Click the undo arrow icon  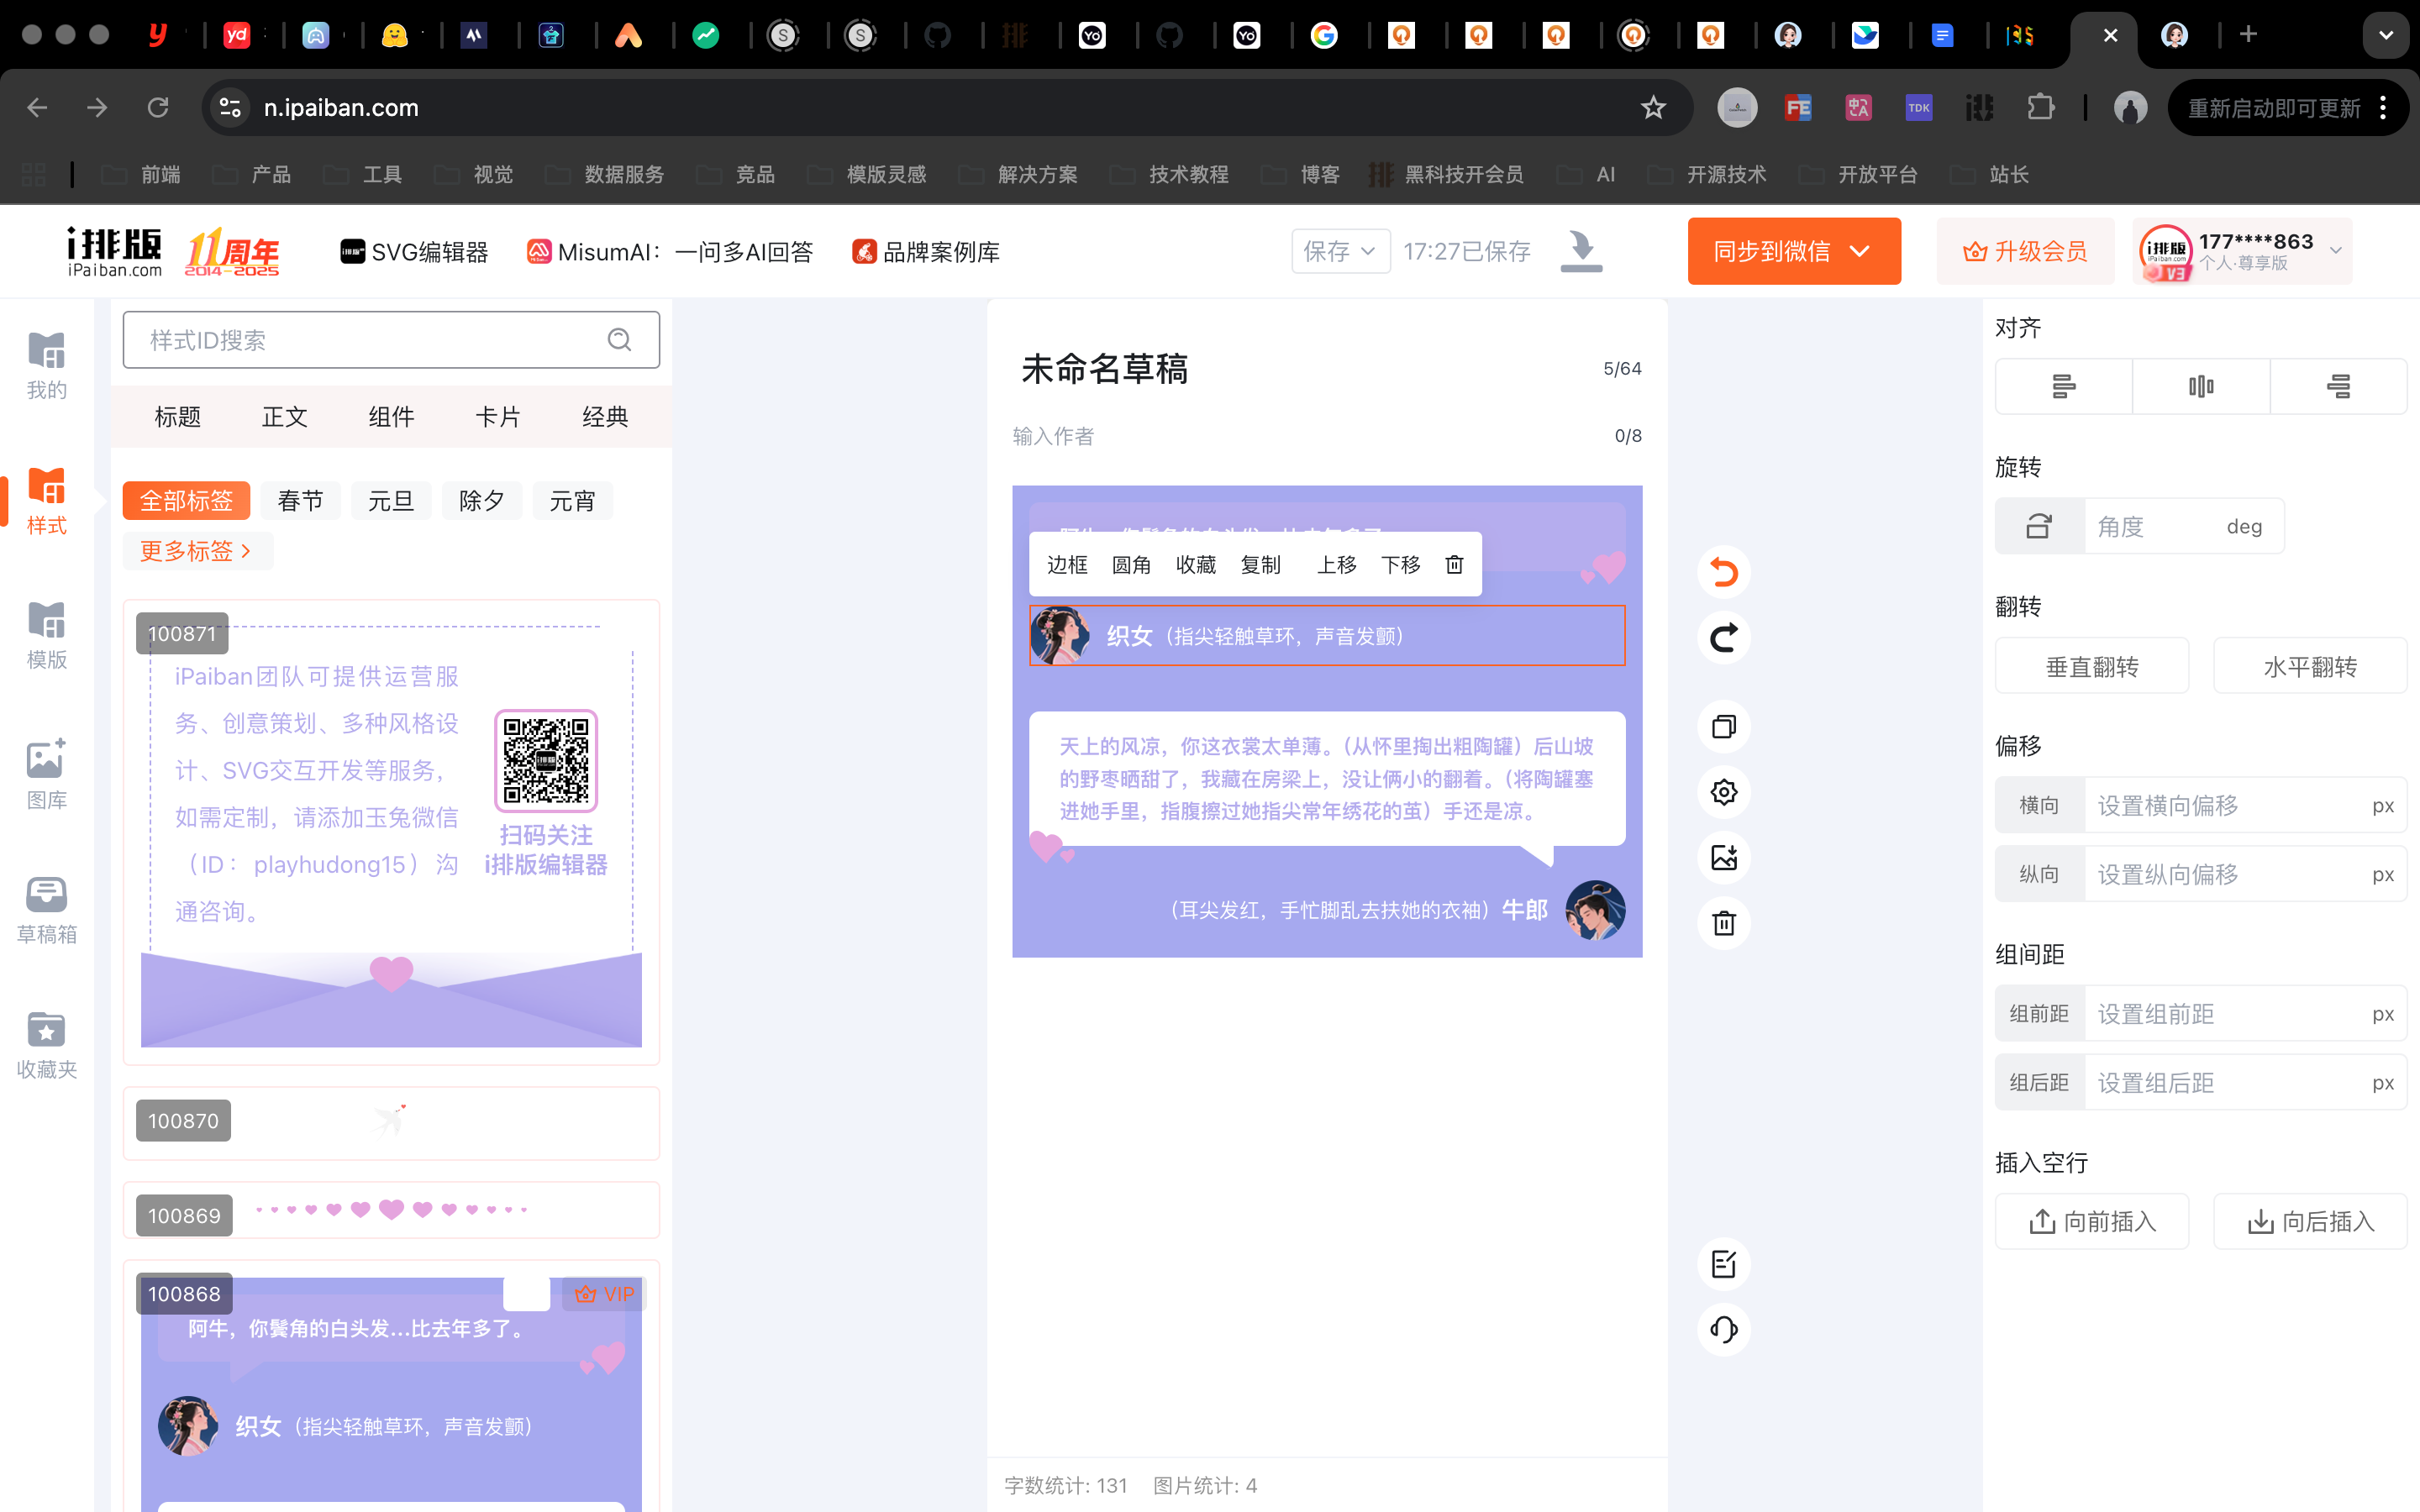[1723, 572]
